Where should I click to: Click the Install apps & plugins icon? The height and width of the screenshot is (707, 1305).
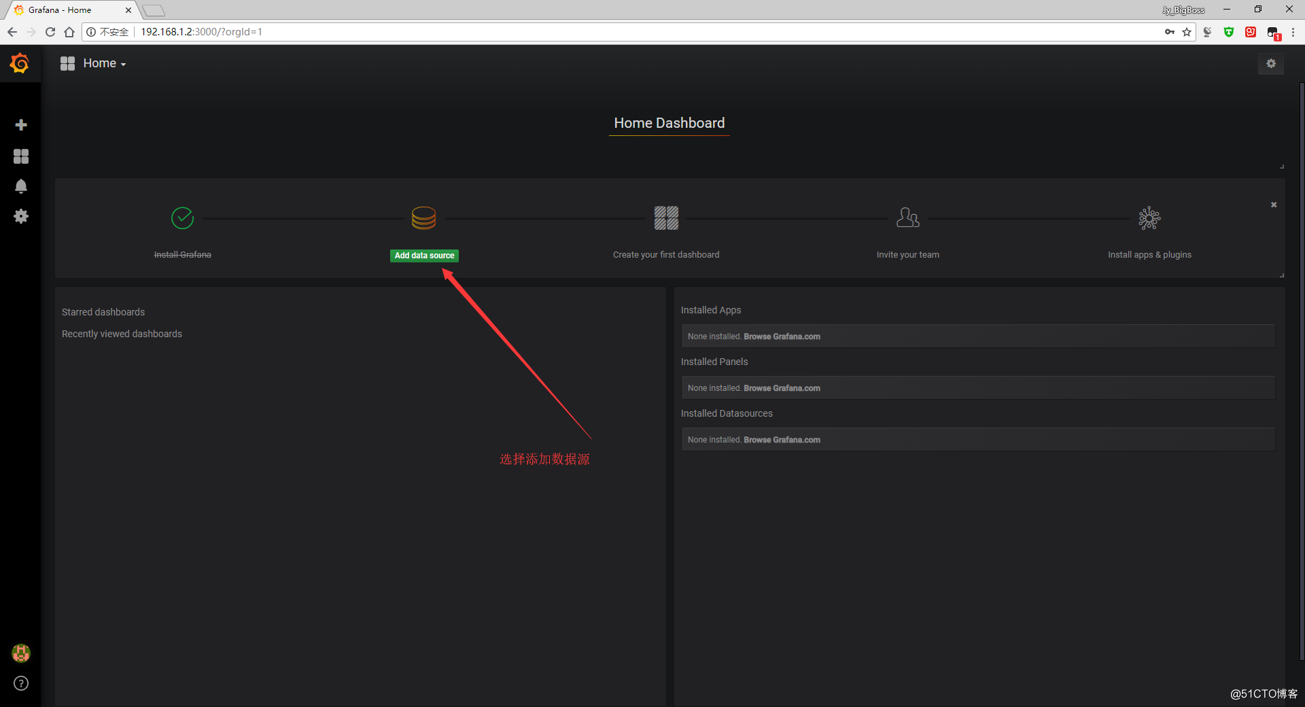click(1150, 218)
